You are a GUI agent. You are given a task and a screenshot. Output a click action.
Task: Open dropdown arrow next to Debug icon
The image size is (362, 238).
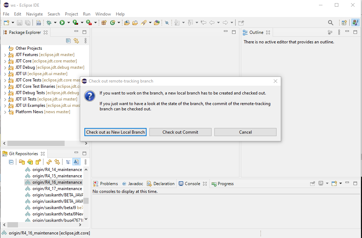click(x=55, y=23)
